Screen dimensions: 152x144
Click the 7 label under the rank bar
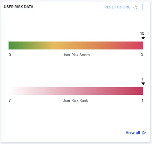pyautogui.click(x=9, y=100)
